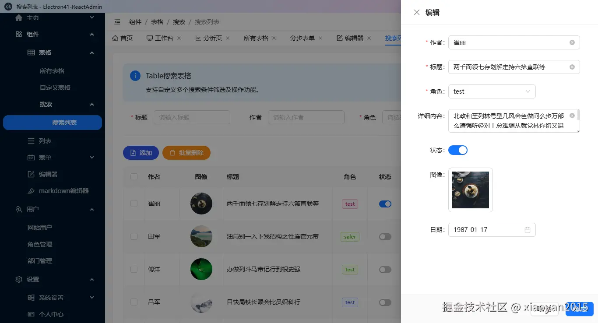Toggle the 状态 switch in the edit drawer
The image size is (598, 323).
coord(458,150)
